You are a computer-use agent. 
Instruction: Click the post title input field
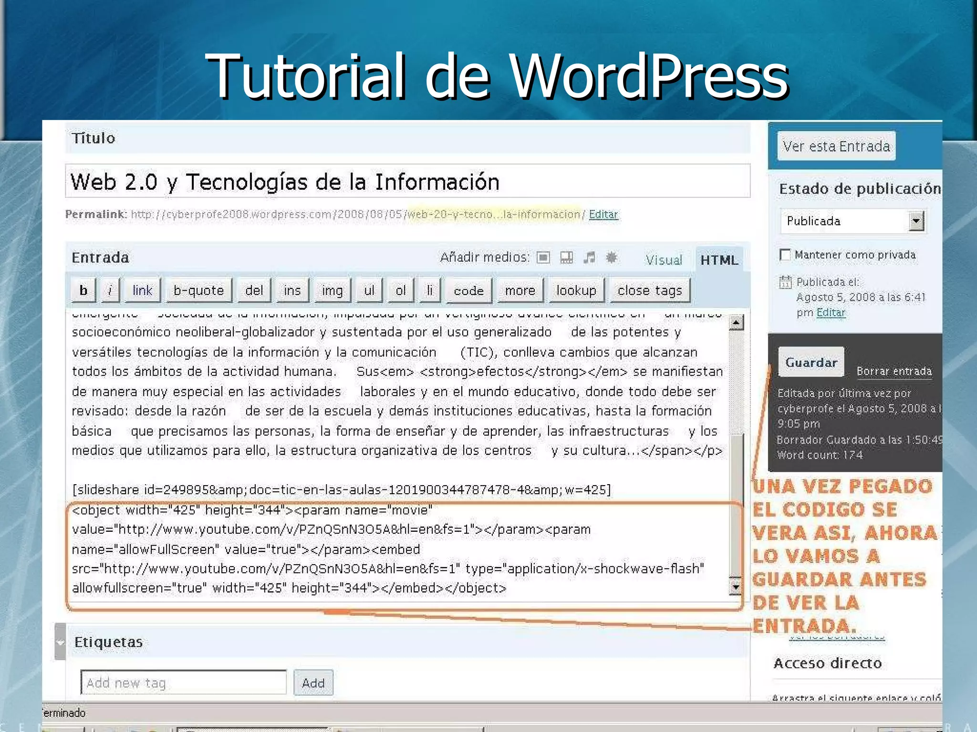pyautogui.click(x=408, y=181)
